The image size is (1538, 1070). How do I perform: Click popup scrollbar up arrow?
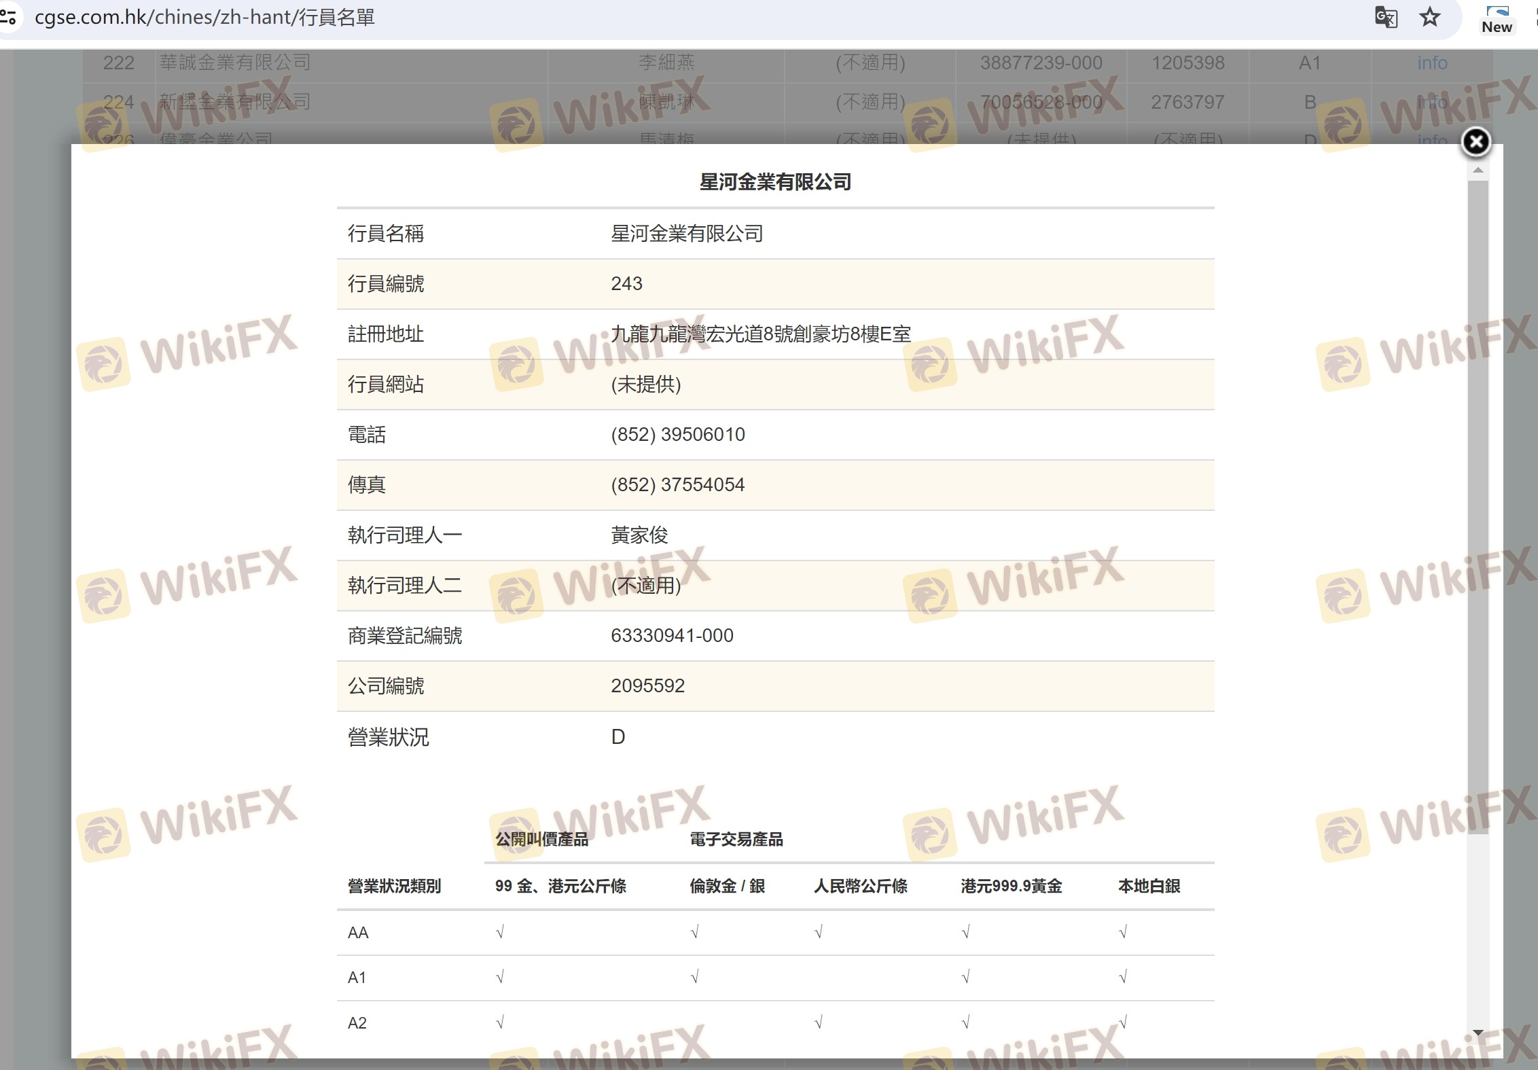[x=1478, y=171]
